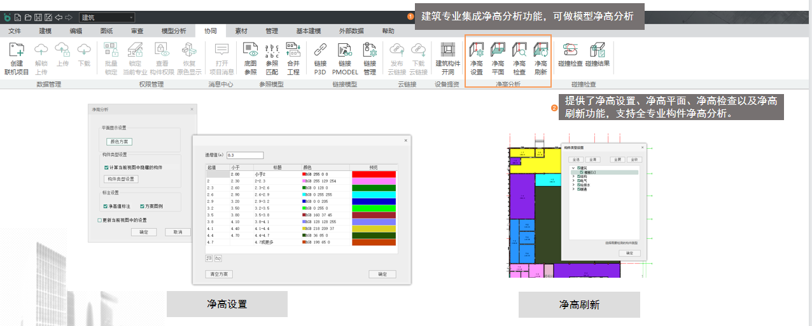Enable 更新当前视图中的设置 checkbox

coord(99,220)
